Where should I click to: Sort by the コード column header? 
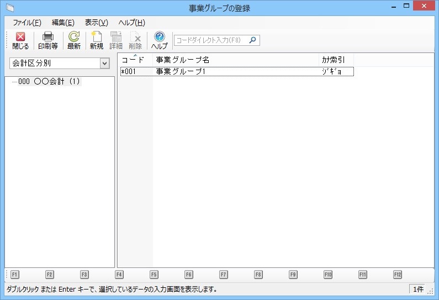click(135, 60)
